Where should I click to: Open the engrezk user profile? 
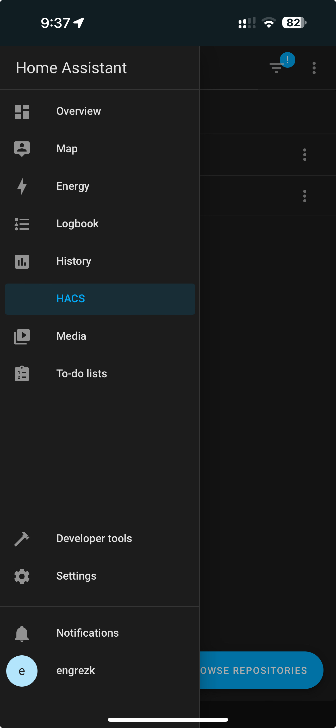76,670
